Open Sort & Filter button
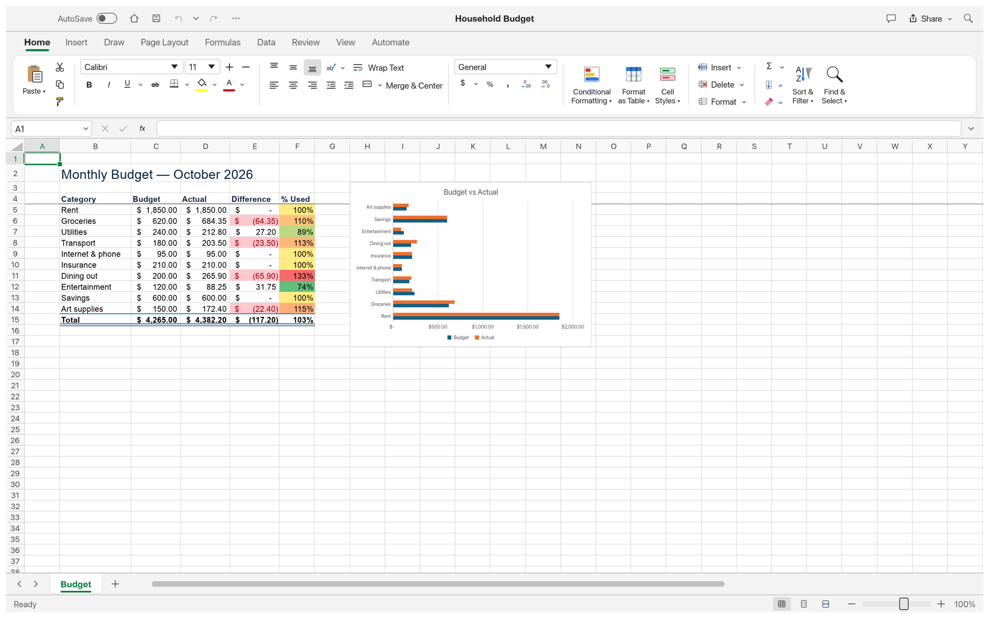 (803, 85)
